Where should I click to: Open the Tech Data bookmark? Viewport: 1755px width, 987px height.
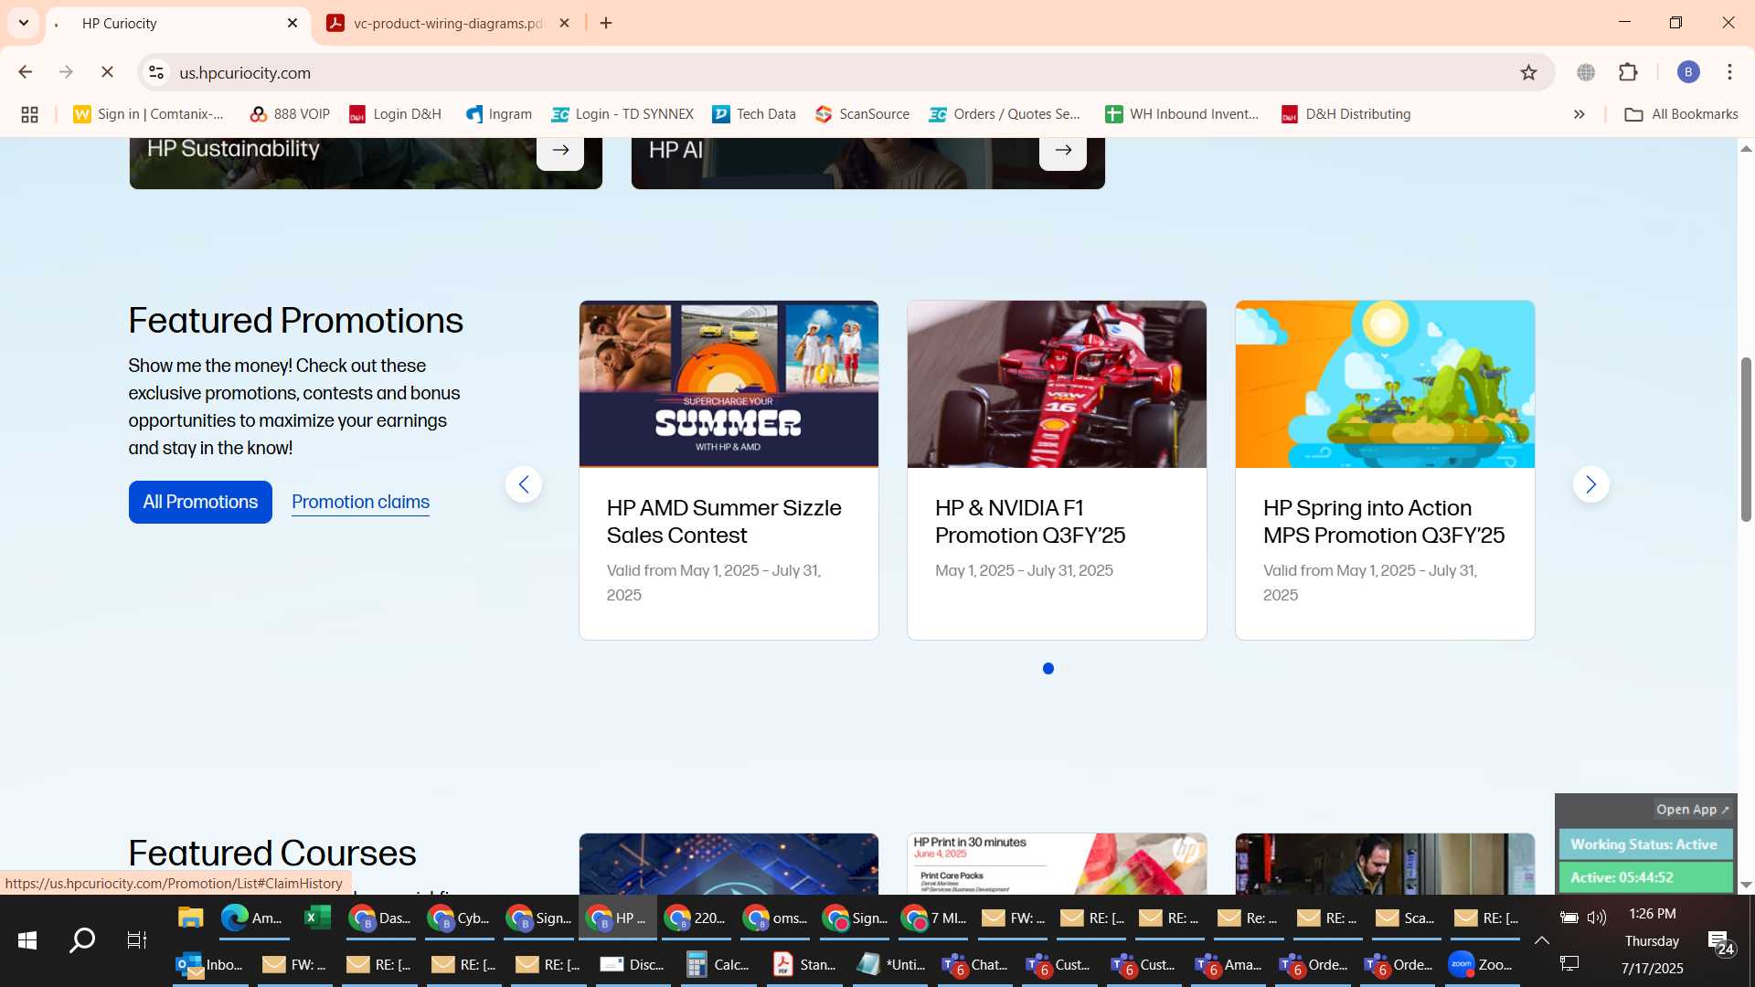(x=754, y=114)
